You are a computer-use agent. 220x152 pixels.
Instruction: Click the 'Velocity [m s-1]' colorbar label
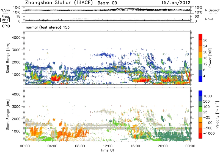[x=217, y=114]
